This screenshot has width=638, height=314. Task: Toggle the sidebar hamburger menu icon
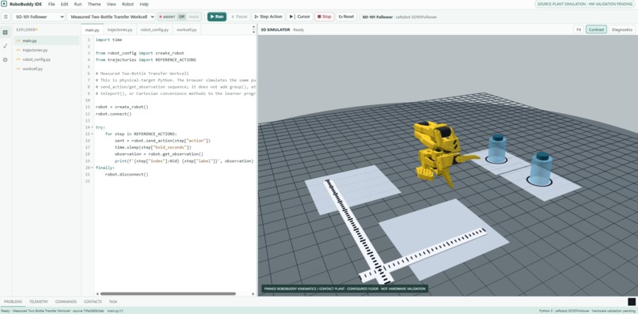[x=6, y=17]
